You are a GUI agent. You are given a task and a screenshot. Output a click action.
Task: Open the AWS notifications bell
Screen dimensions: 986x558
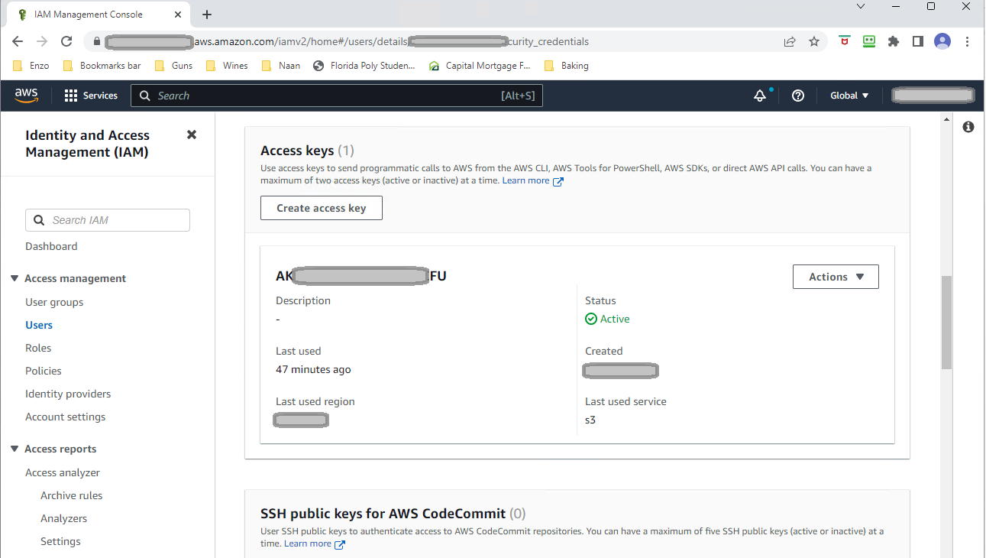pos(760,96)
